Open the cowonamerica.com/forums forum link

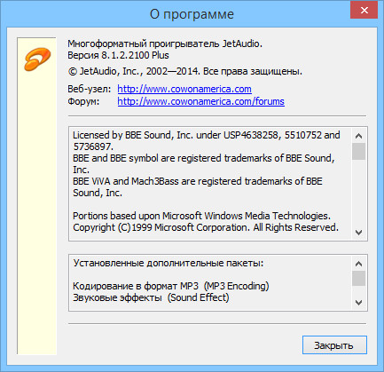coord(200,101)
